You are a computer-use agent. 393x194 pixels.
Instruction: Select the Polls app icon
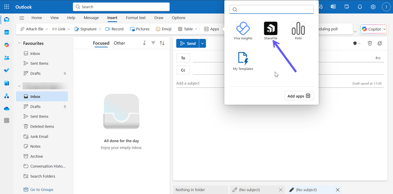[x=298, y=29]
